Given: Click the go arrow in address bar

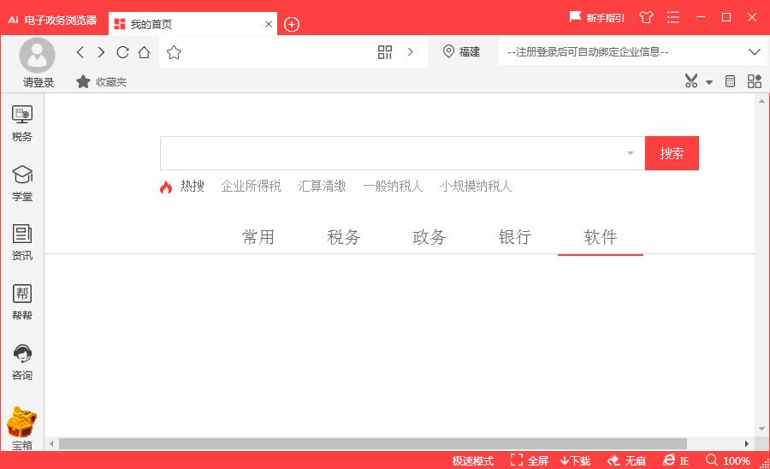Looking at the screenshot, I should 411,52.
